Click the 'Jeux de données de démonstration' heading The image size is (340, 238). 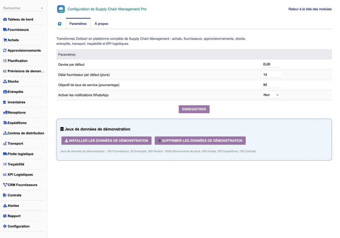point(97,129)
